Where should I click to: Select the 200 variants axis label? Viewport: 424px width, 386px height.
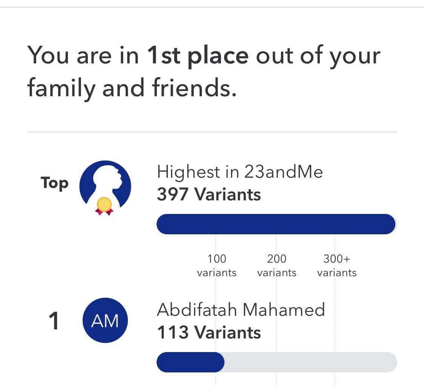[x=277, y=266]
